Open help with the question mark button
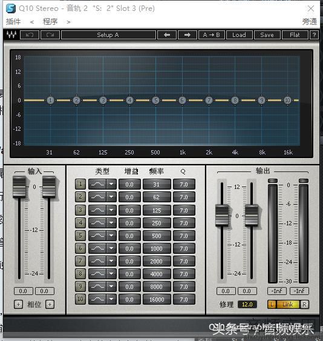The height and width of the screenshot is (341, 323). [x=314, y=35]
